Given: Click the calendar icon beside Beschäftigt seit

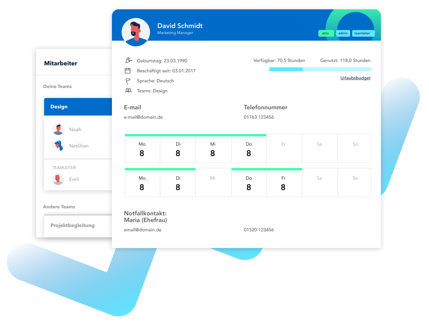Looking at the screenshot, I should point(128,71).
